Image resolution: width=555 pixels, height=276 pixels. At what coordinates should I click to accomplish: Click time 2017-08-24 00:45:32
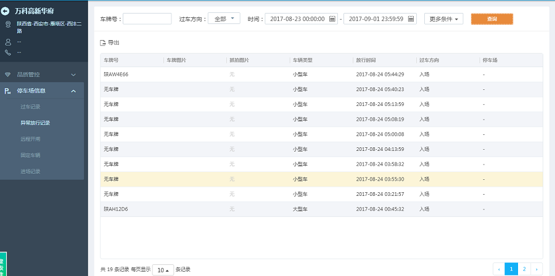coord(380,209)
